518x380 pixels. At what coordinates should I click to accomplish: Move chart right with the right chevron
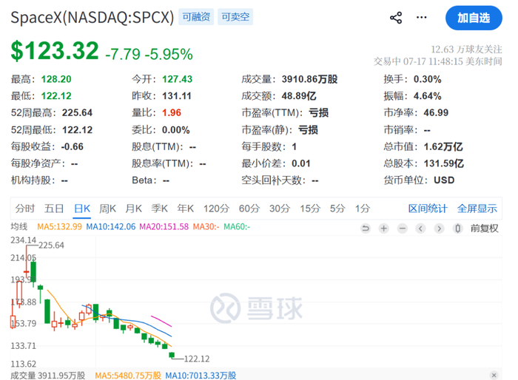pyautogui.click(x=439, y=228)
